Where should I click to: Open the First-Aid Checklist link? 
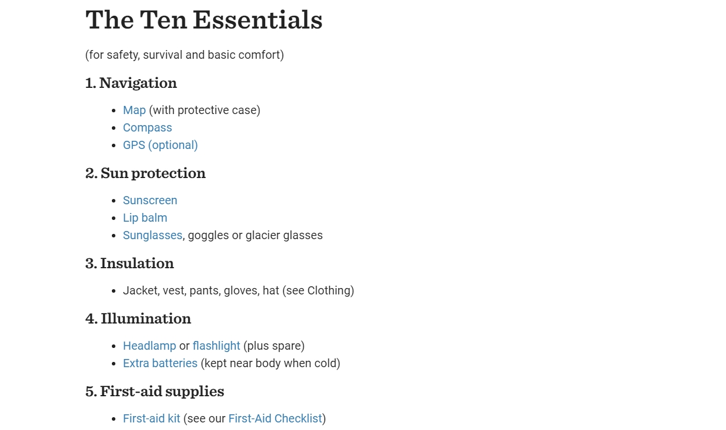tap(275, 418)
